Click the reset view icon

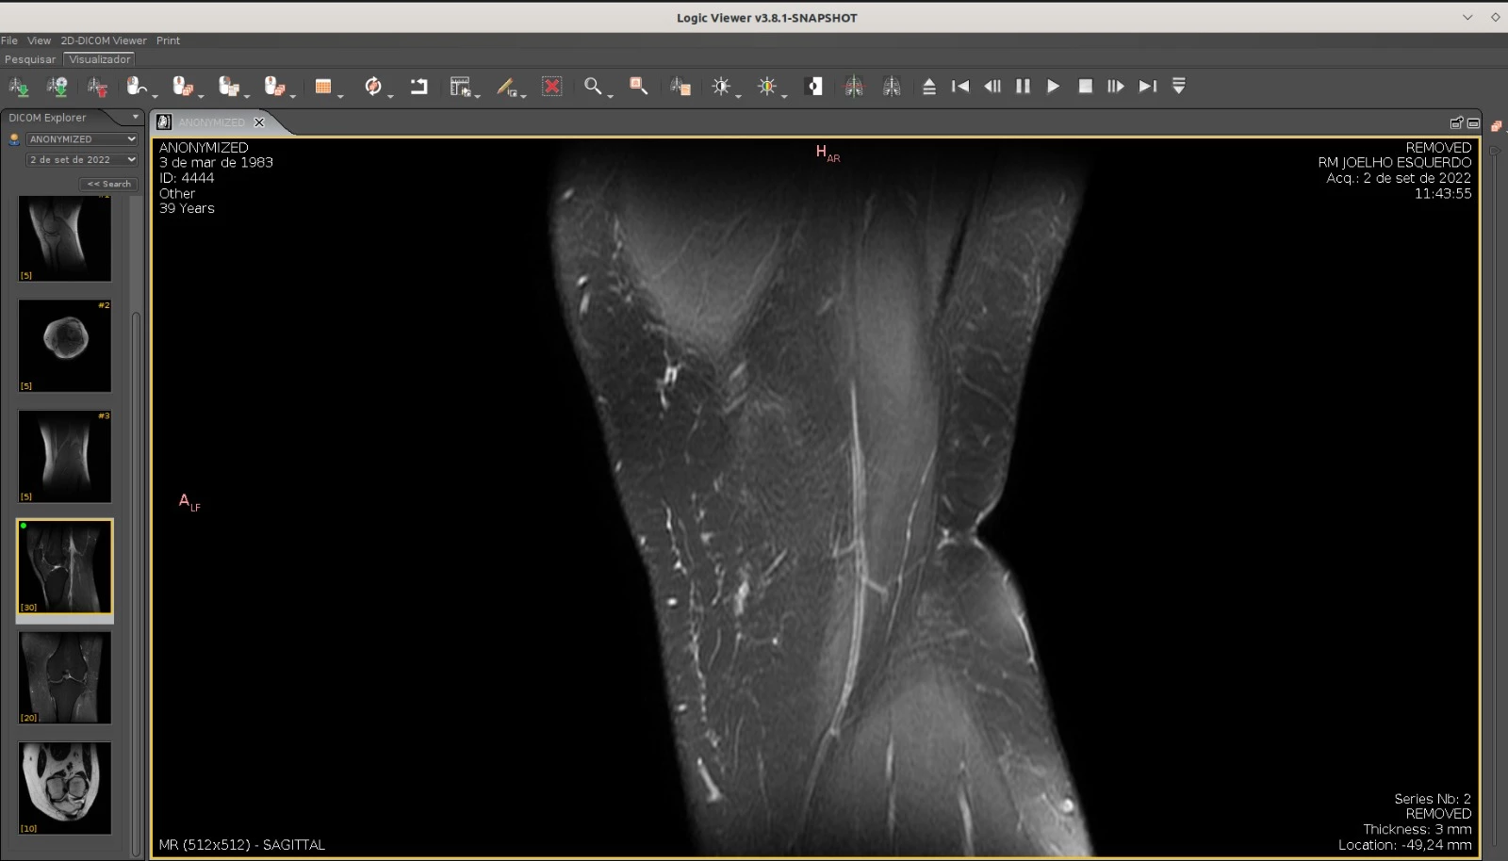point(419,87)
